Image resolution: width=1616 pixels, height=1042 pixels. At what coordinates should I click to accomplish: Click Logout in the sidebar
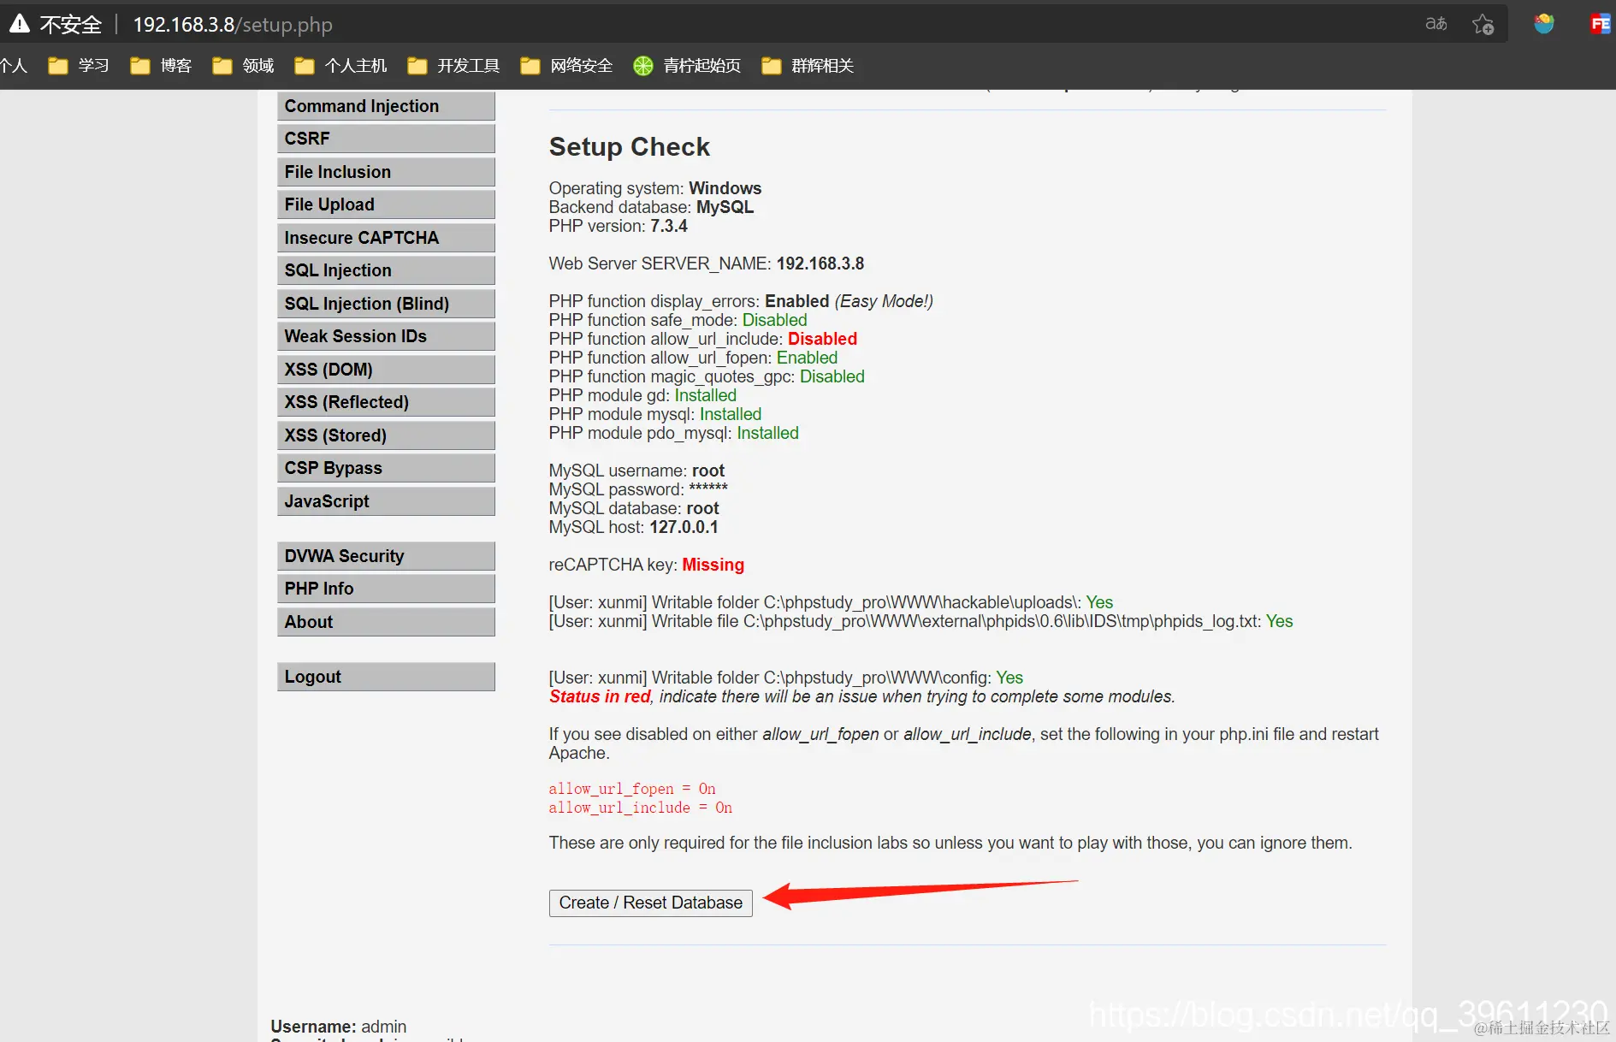(x=386, y=677)
